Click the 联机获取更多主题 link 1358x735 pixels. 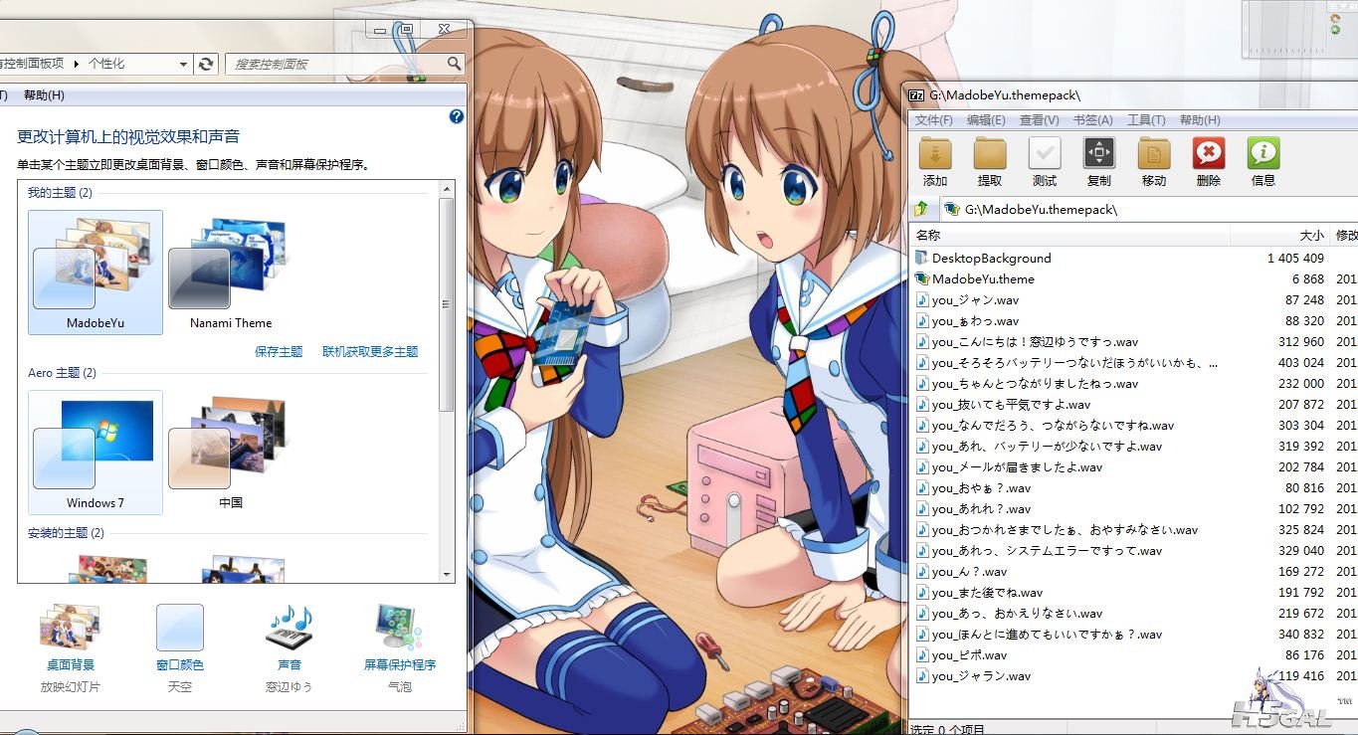(x=370, y=351)
